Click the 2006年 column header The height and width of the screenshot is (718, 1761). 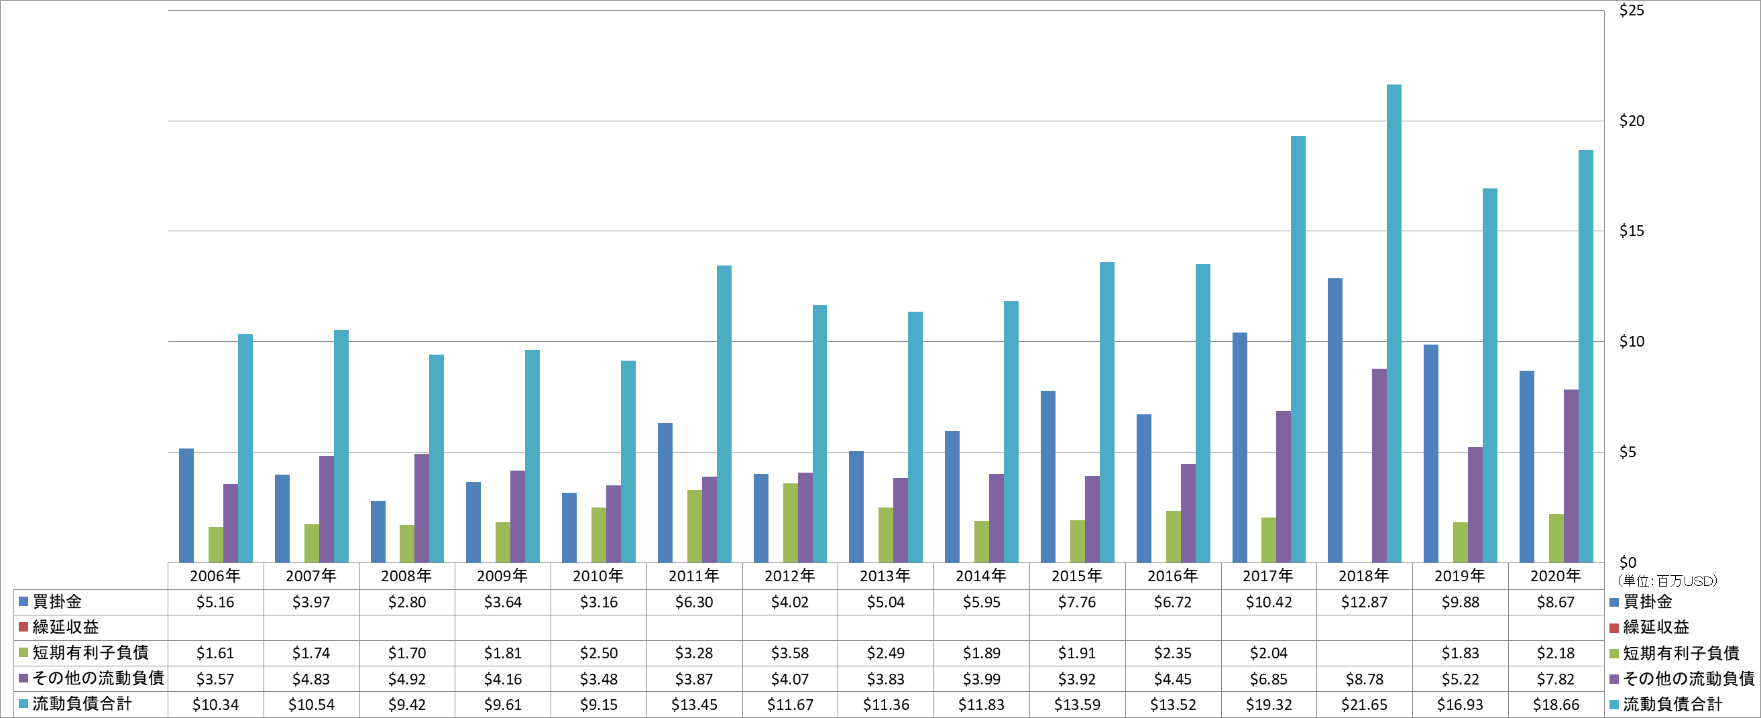tap(215, 576)
